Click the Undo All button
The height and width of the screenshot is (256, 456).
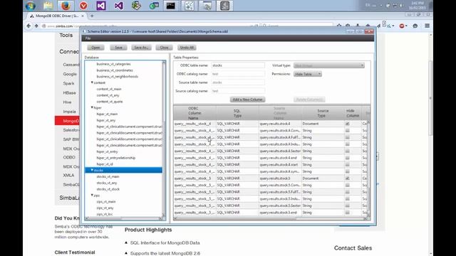coord(187,48)
